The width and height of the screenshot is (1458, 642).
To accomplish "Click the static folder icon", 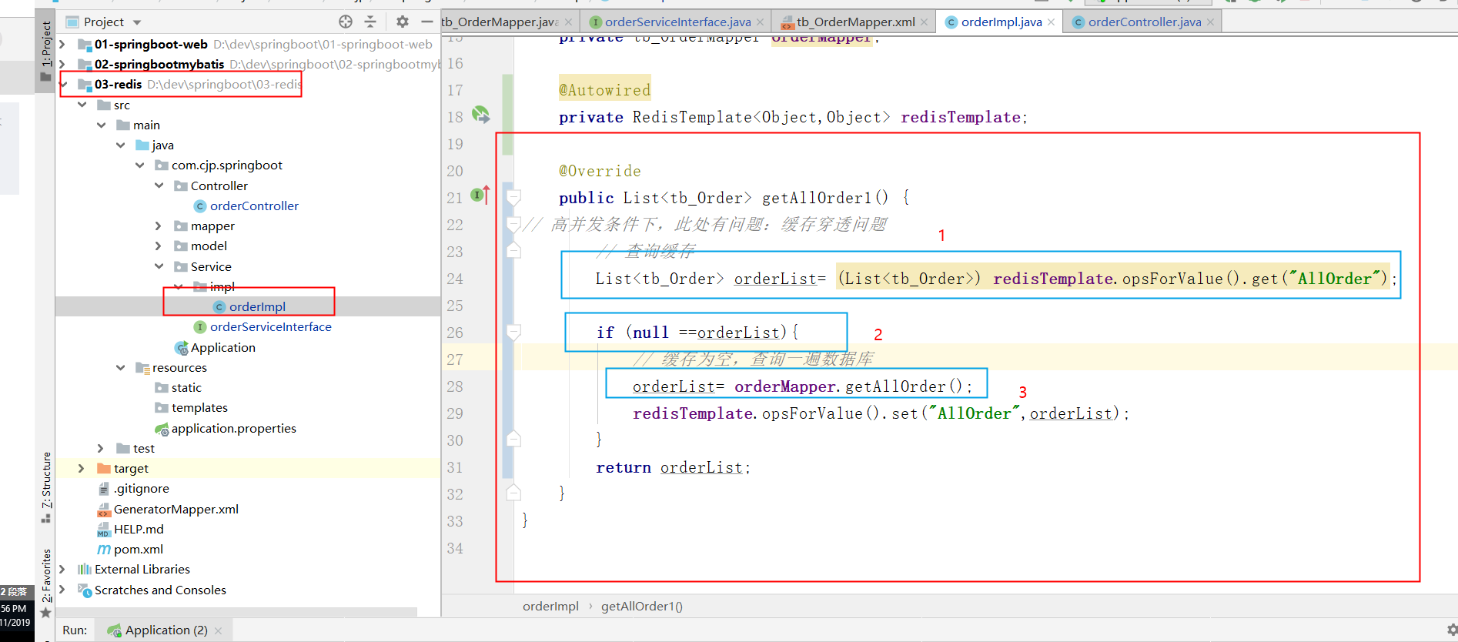I will tap(162, 388).
